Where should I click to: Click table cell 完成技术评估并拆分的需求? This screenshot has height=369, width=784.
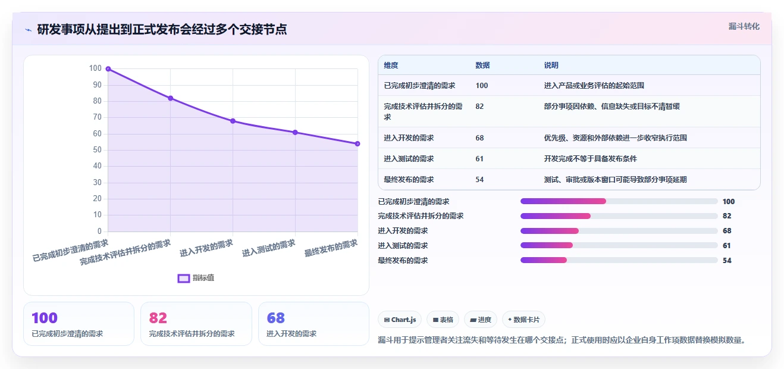[x=423, y=111]
